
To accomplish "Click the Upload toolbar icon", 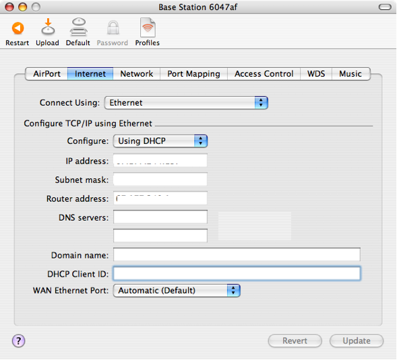I will (48, 26).
